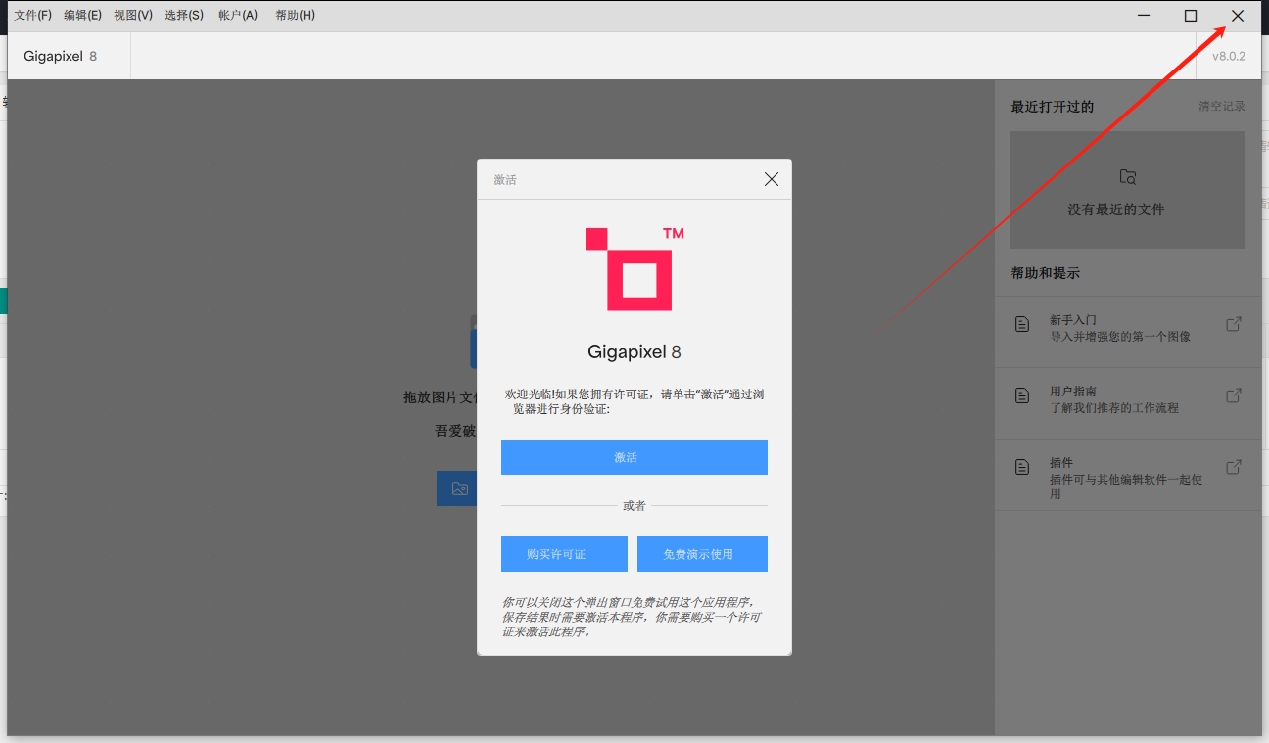
Task: Open the 视图(V) menu
Action: click(133, 16)
